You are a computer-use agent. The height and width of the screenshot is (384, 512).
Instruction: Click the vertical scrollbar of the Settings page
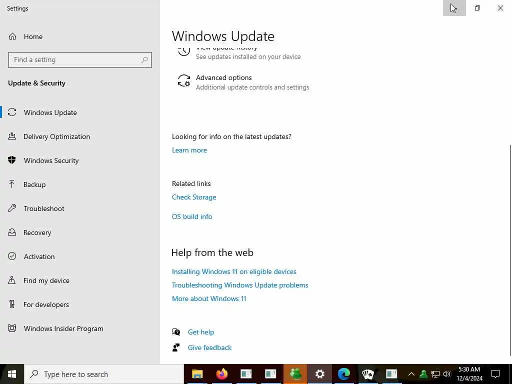pyautogui.click(x=510, y=250)
